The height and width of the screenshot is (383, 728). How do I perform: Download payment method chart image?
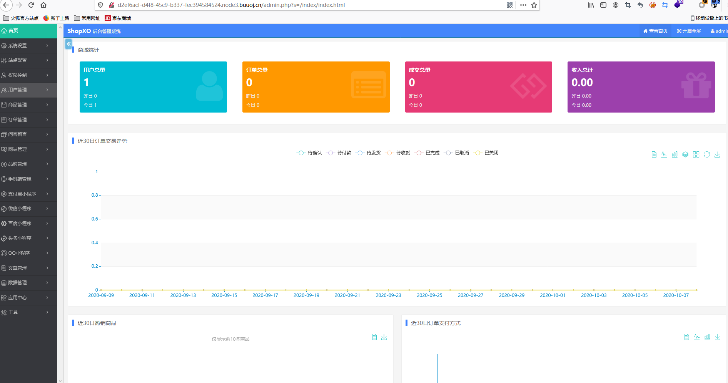coord(718,337)
